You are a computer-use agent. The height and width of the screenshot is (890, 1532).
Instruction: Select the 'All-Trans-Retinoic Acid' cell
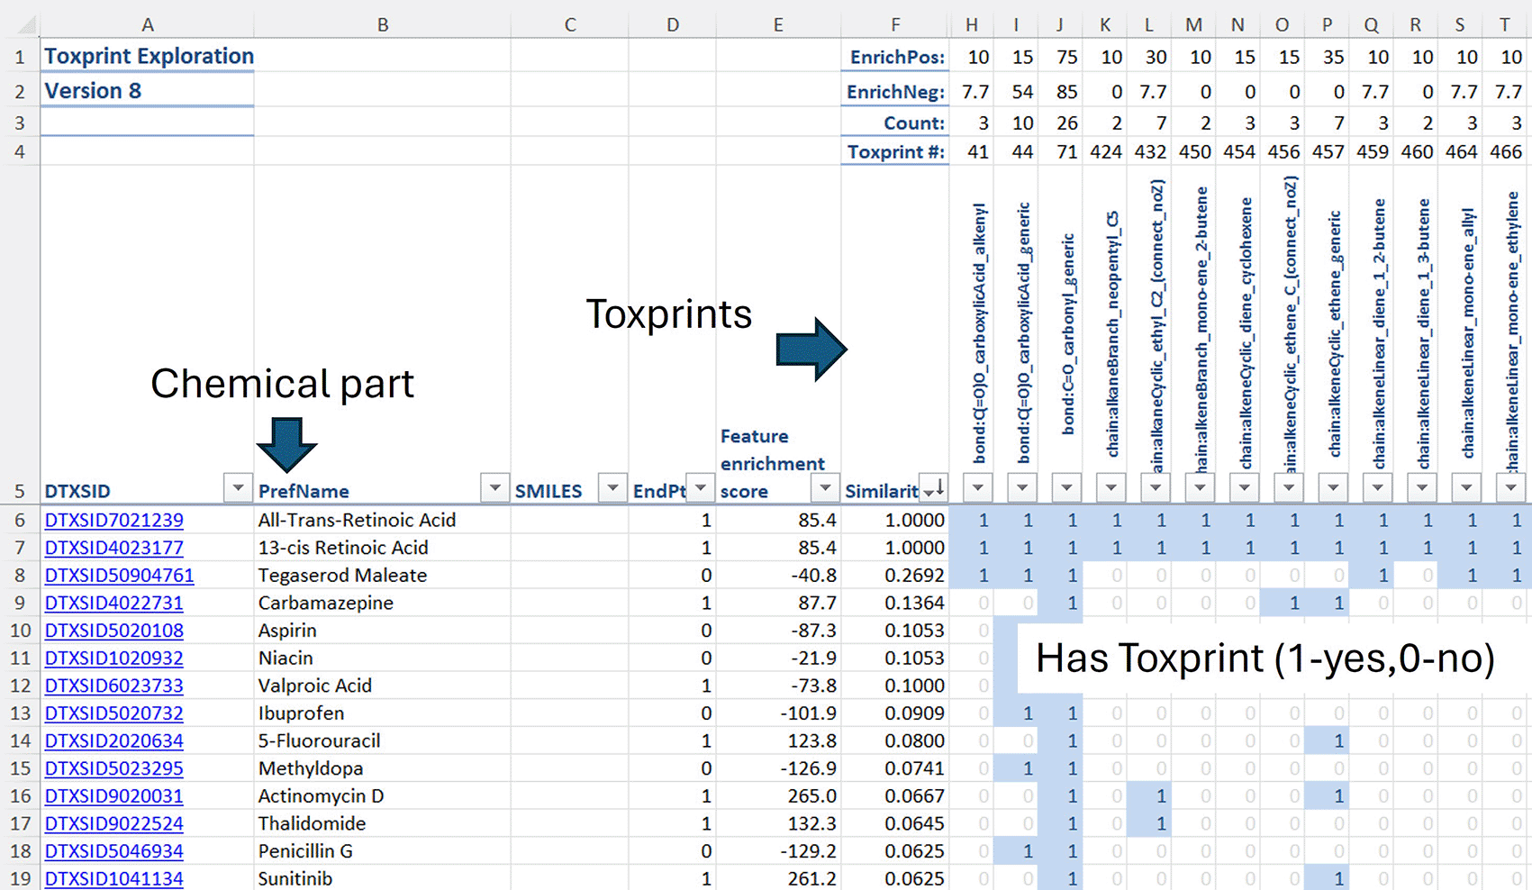(383, 520)
